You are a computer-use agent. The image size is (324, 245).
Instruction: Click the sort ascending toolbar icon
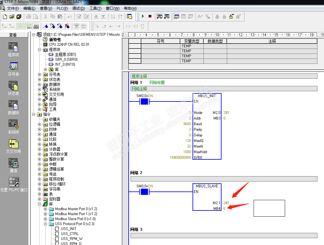(113, 16)
